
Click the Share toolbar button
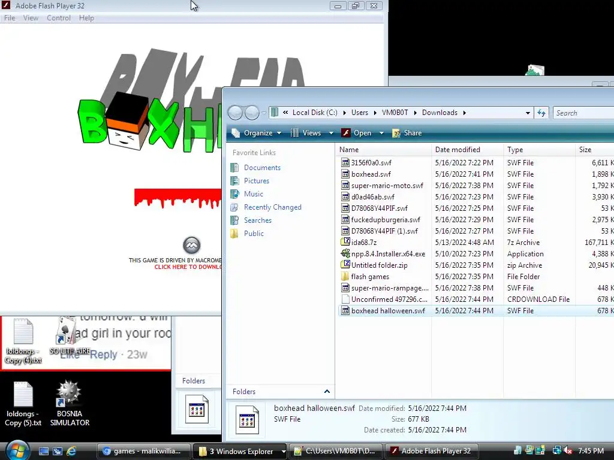tap(407, 133)
